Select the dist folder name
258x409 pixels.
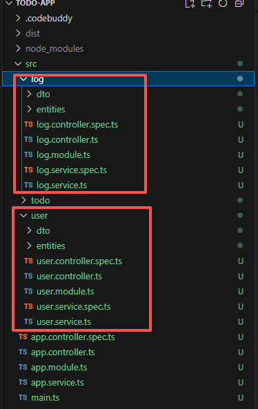(32, 33)
